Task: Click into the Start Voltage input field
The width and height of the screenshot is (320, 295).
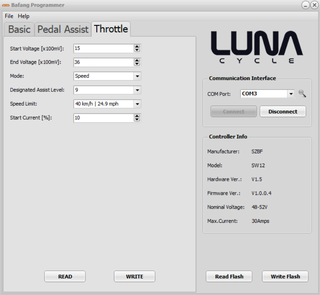Action: [103, 48]
